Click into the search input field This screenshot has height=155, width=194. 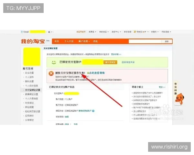pos(145,41)
